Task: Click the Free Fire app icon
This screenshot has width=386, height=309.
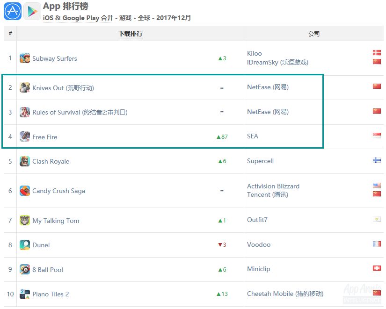Action: pos(25,137)
